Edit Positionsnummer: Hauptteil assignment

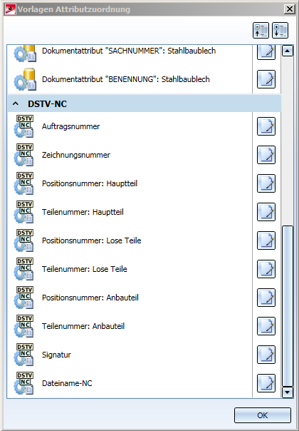tap(266, 183)
